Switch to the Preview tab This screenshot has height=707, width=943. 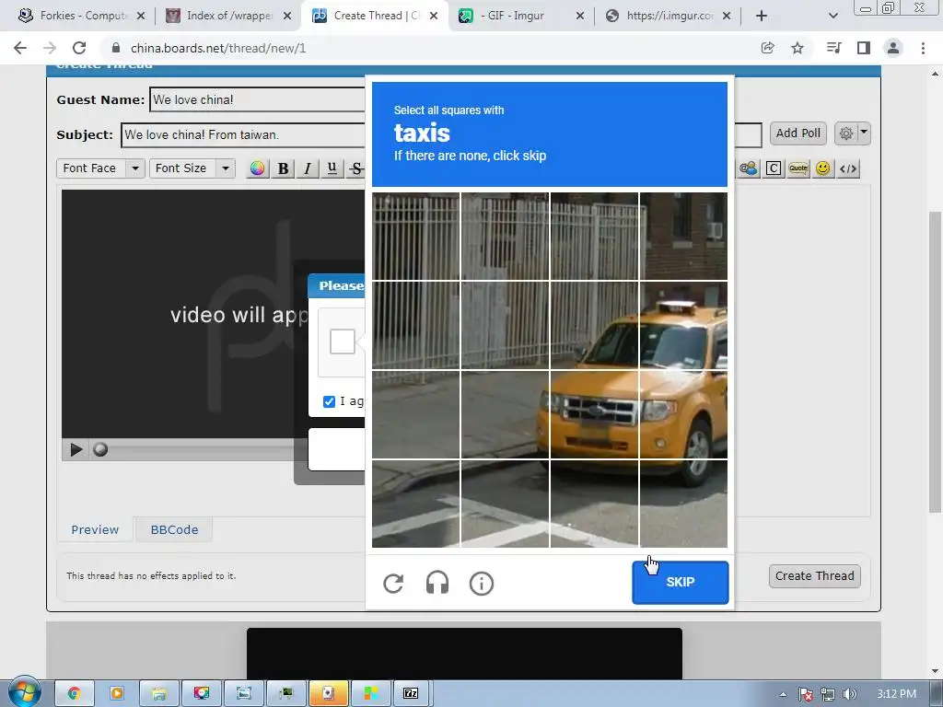[x=95, y=529]
